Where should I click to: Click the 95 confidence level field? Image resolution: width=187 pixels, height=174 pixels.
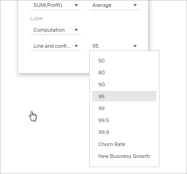pos(114,46)
